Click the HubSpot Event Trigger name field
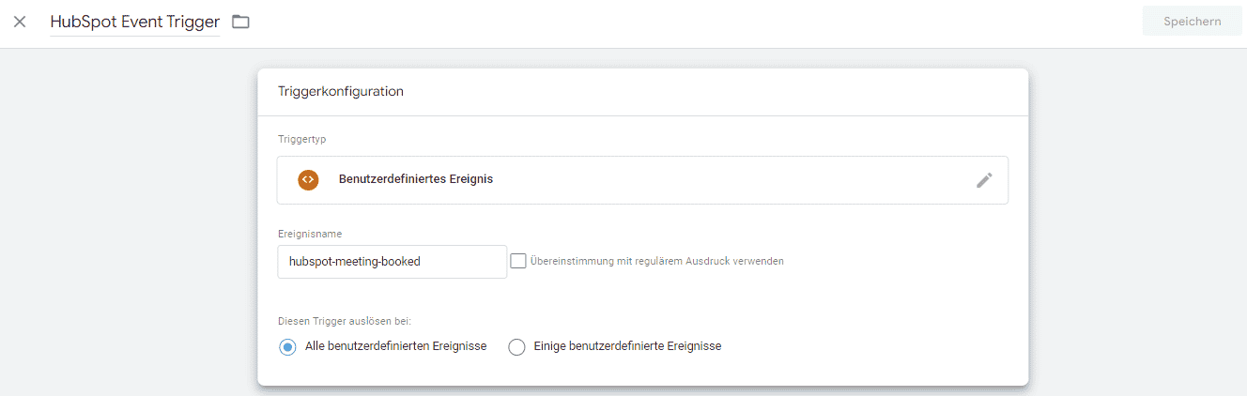 [135, 22]
